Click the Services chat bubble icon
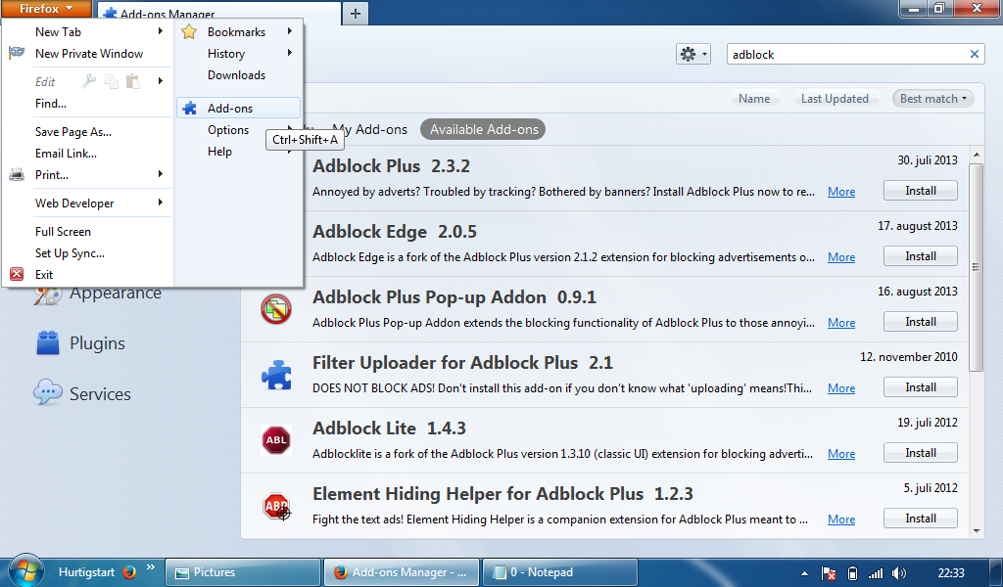Viewport: 1003px width, 587px height. (x=48, y=392)
